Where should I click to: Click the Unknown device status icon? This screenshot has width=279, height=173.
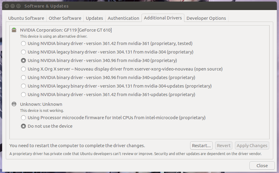[x=14, y=104]
